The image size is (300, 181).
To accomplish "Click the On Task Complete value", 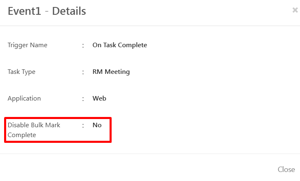I will (119, 45).
